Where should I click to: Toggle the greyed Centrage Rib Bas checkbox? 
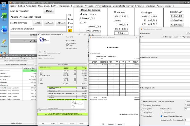(161, 112)
